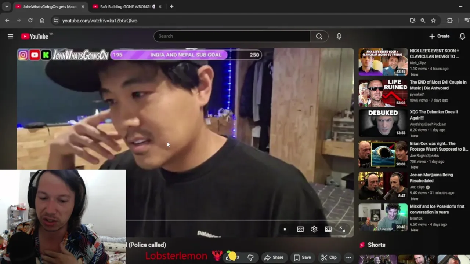470x264 pixels.
Task: Open the zoom level indicator in address bar
Action: (x=423, y=21)
